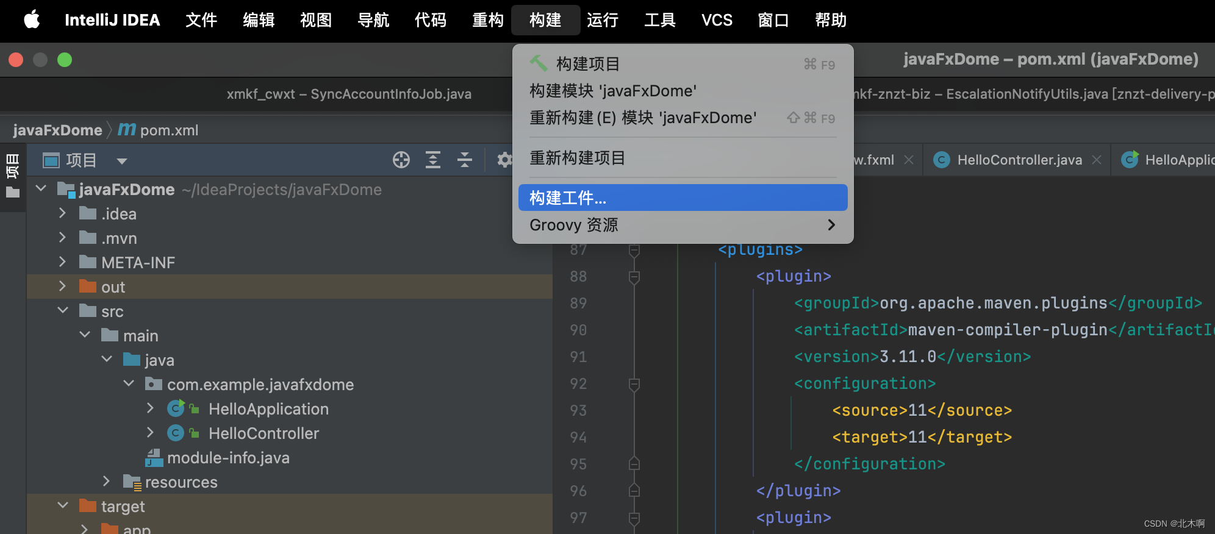Collapse the target folder
The height and width of the screenshot is (534, 1215).
click(x=62, y=505)
